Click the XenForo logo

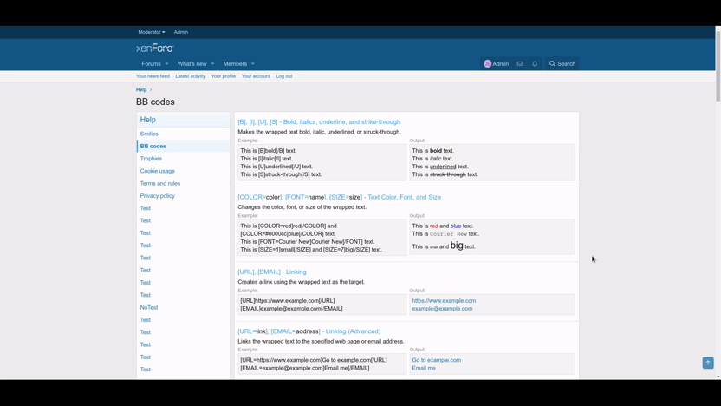pyautogui.click(x=155, y=49)
